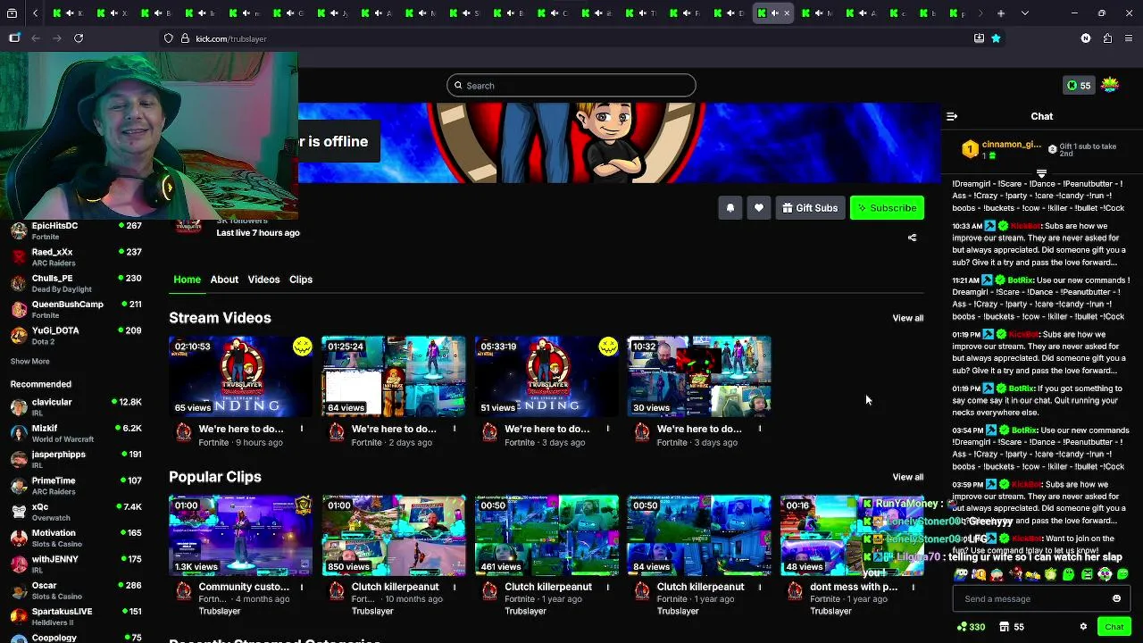
Task: Open the EpicHitsDC channel avatar
Action: 19,230
